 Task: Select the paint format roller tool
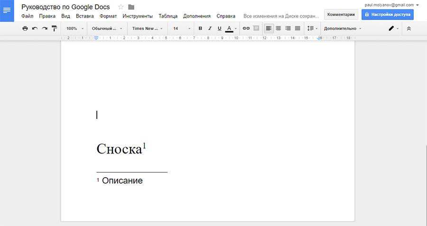pyautogui.click(x=54, y=28)
